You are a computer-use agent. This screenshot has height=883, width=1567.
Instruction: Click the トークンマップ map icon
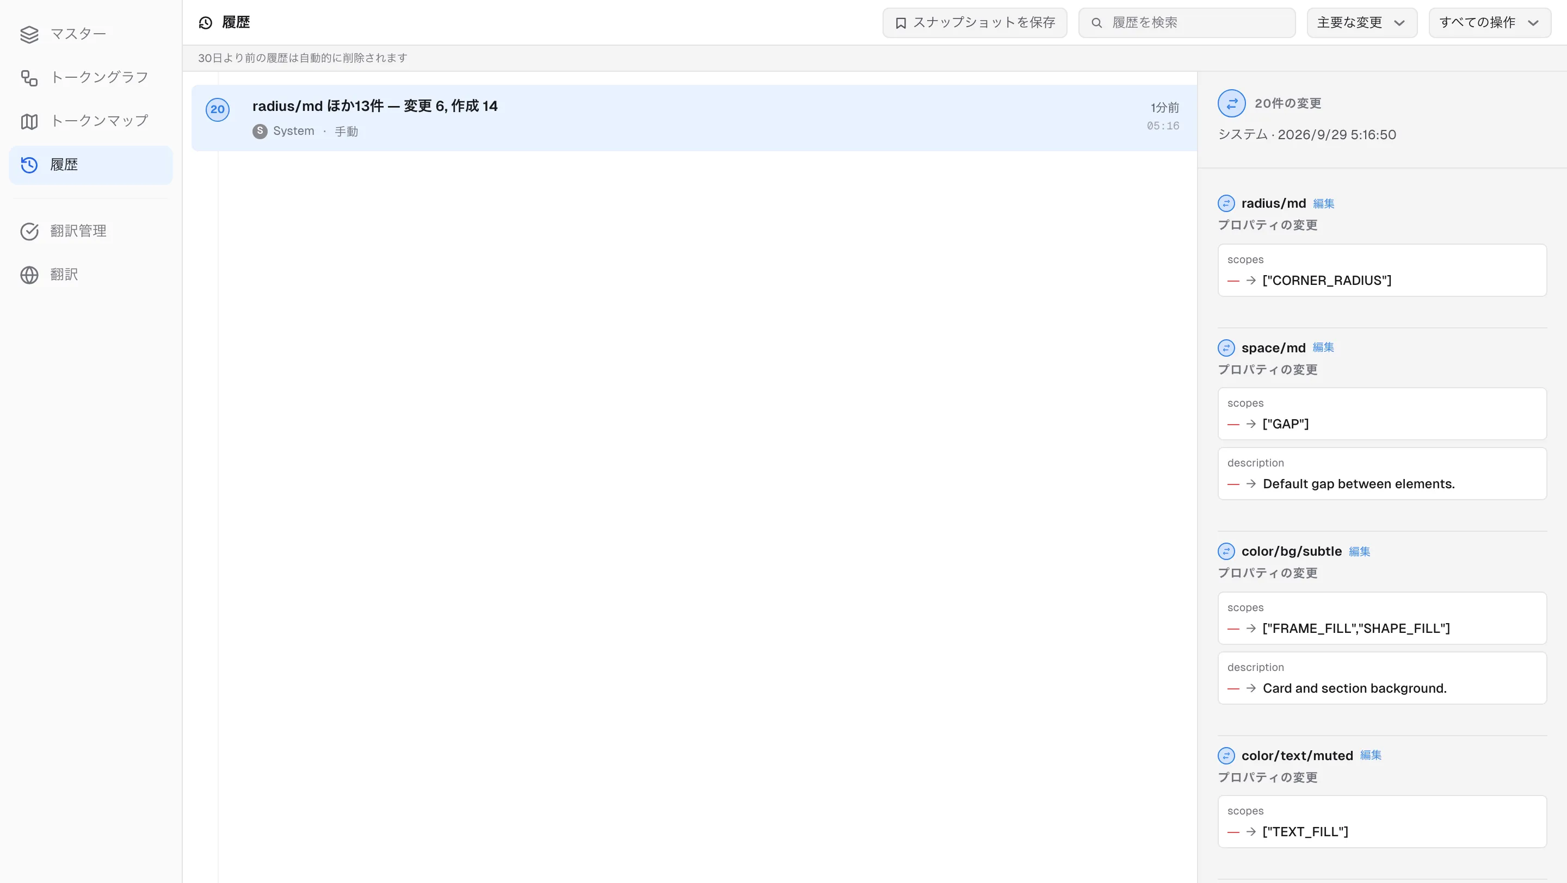click(x=29, y=122)
